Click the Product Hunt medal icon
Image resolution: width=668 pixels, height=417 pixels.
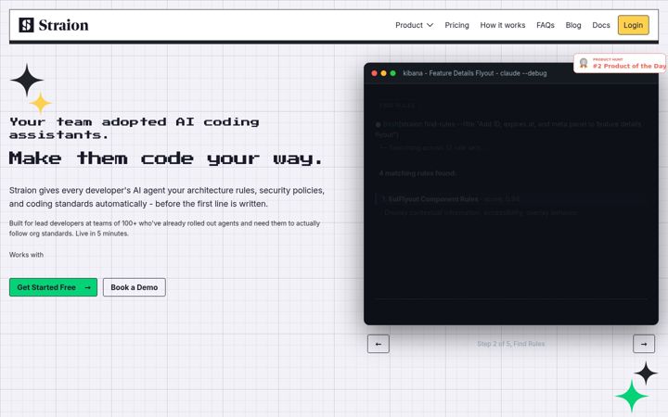click(584, 63)
